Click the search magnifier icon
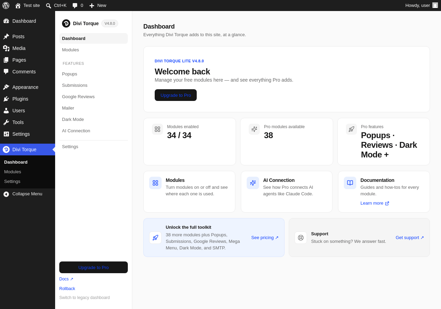The image size is (441, 309). 49,6
